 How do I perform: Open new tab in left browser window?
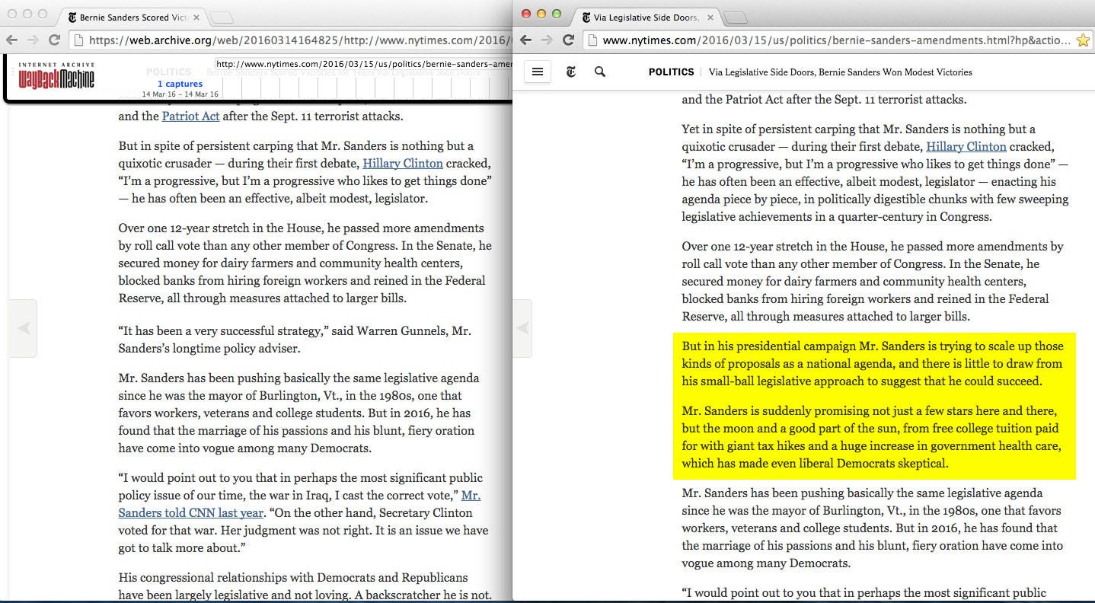(x=221, y=18)
